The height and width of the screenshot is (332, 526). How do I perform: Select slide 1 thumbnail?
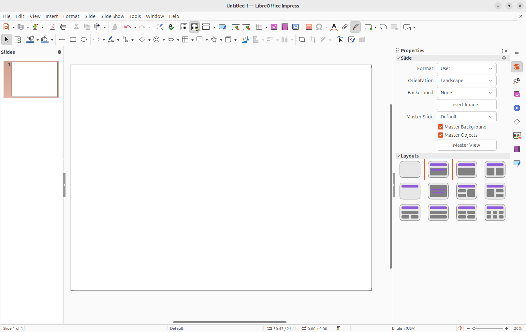(x=31, y=79)
